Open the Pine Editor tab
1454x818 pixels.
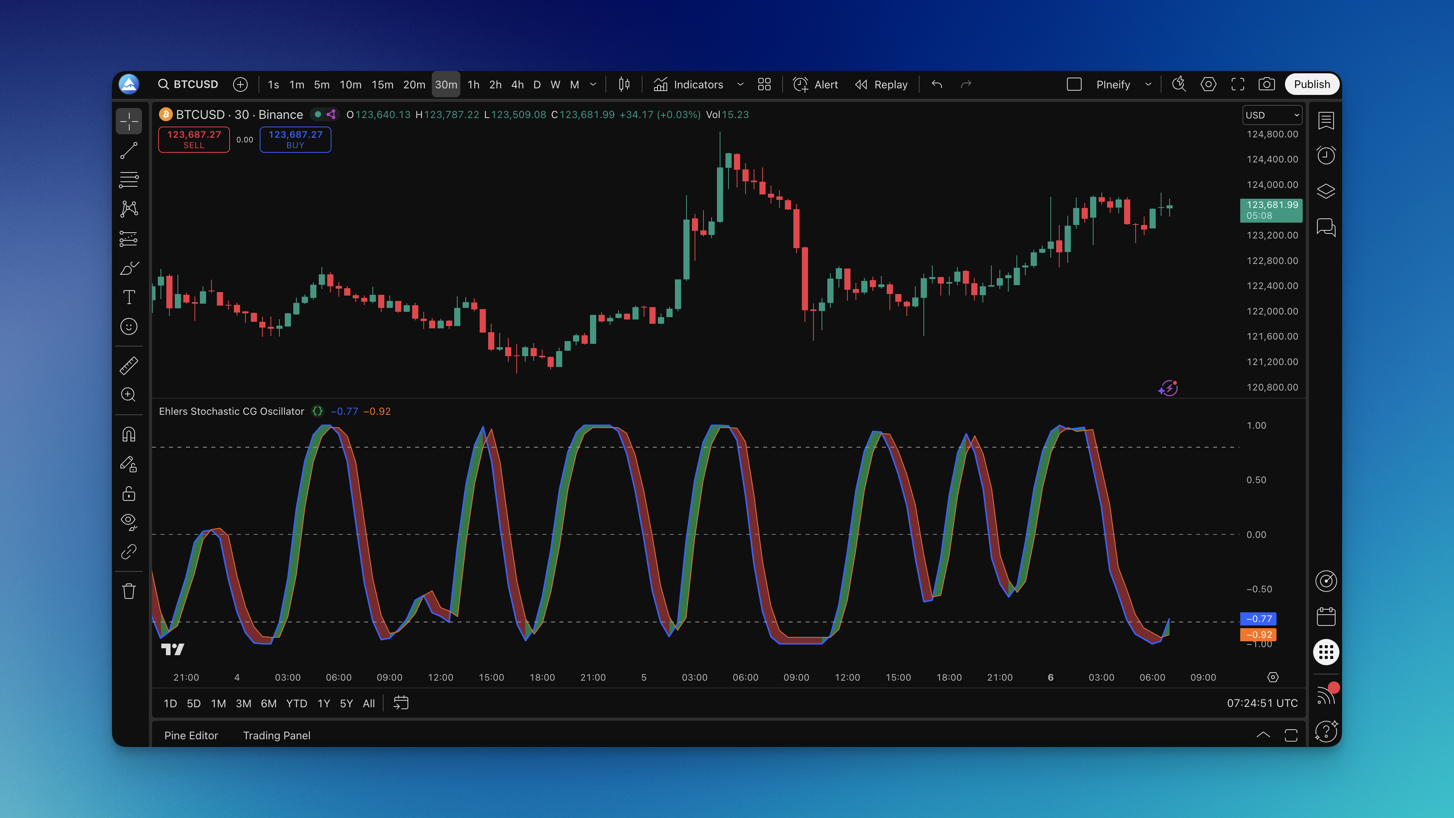[191, 735]
